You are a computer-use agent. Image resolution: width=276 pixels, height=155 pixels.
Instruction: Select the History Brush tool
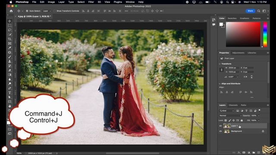point(9,66)
